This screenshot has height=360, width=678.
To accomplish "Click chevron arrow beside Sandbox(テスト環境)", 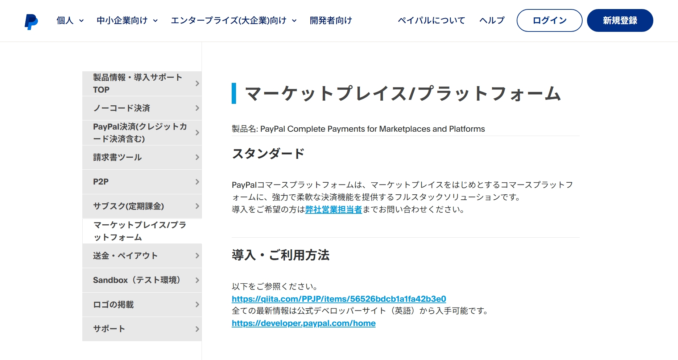I will pyautogui.click(x=197, y=280).
